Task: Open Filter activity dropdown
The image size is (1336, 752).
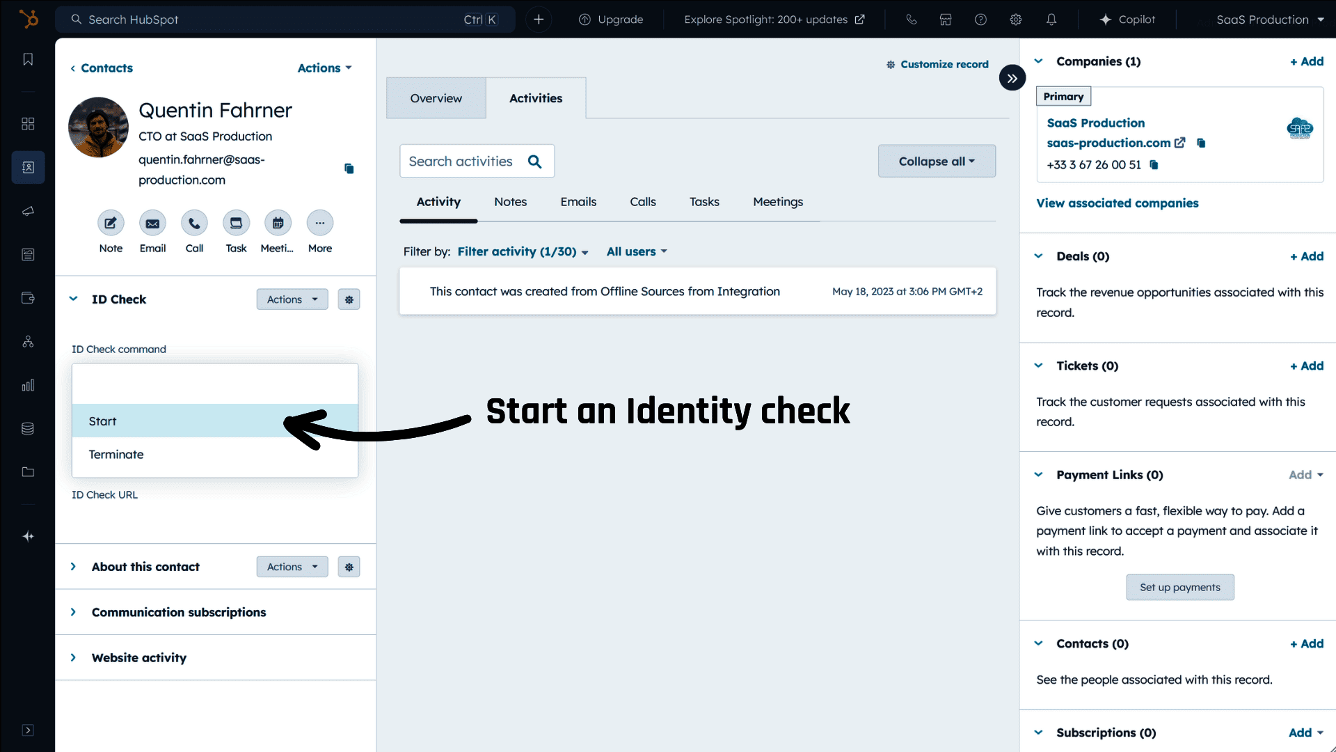Action: tap(523, 252)
